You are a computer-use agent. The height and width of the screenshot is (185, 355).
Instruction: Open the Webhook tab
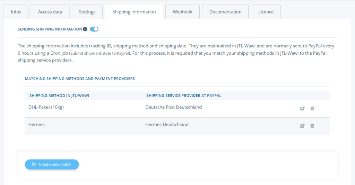coord(182,12)
